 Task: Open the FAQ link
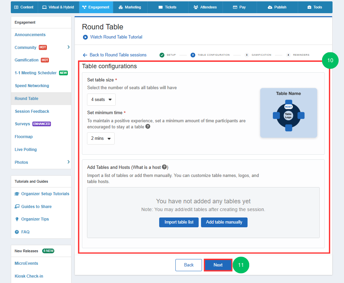pos(25,232)
